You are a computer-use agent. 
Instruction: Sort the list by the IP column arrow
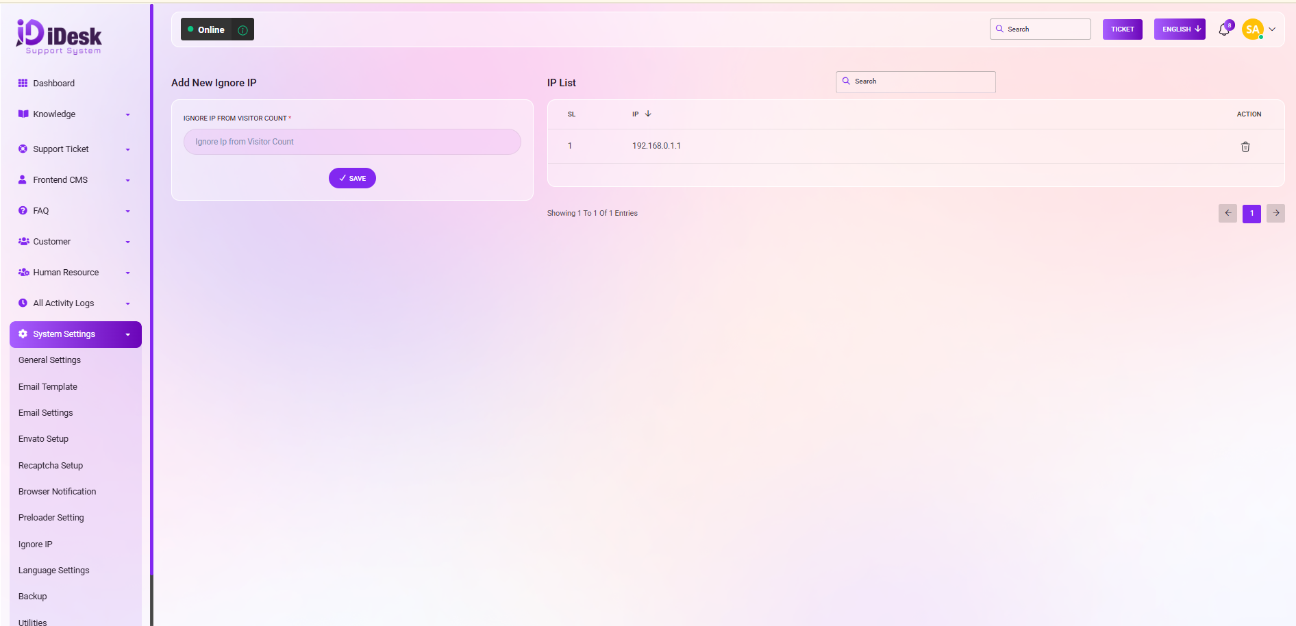648,114
